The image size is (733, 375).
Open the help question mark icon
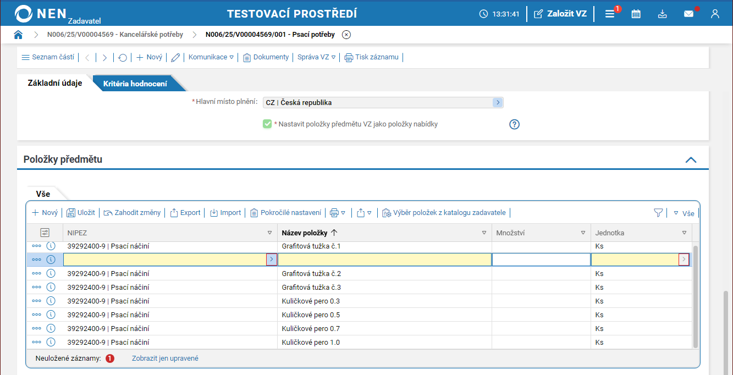(514, 124)
